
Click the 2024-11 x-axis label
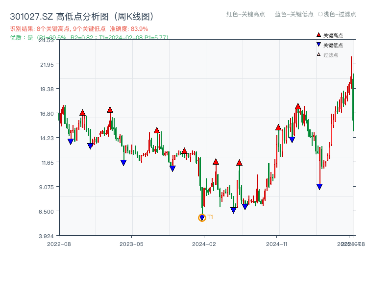coord(276,244)
